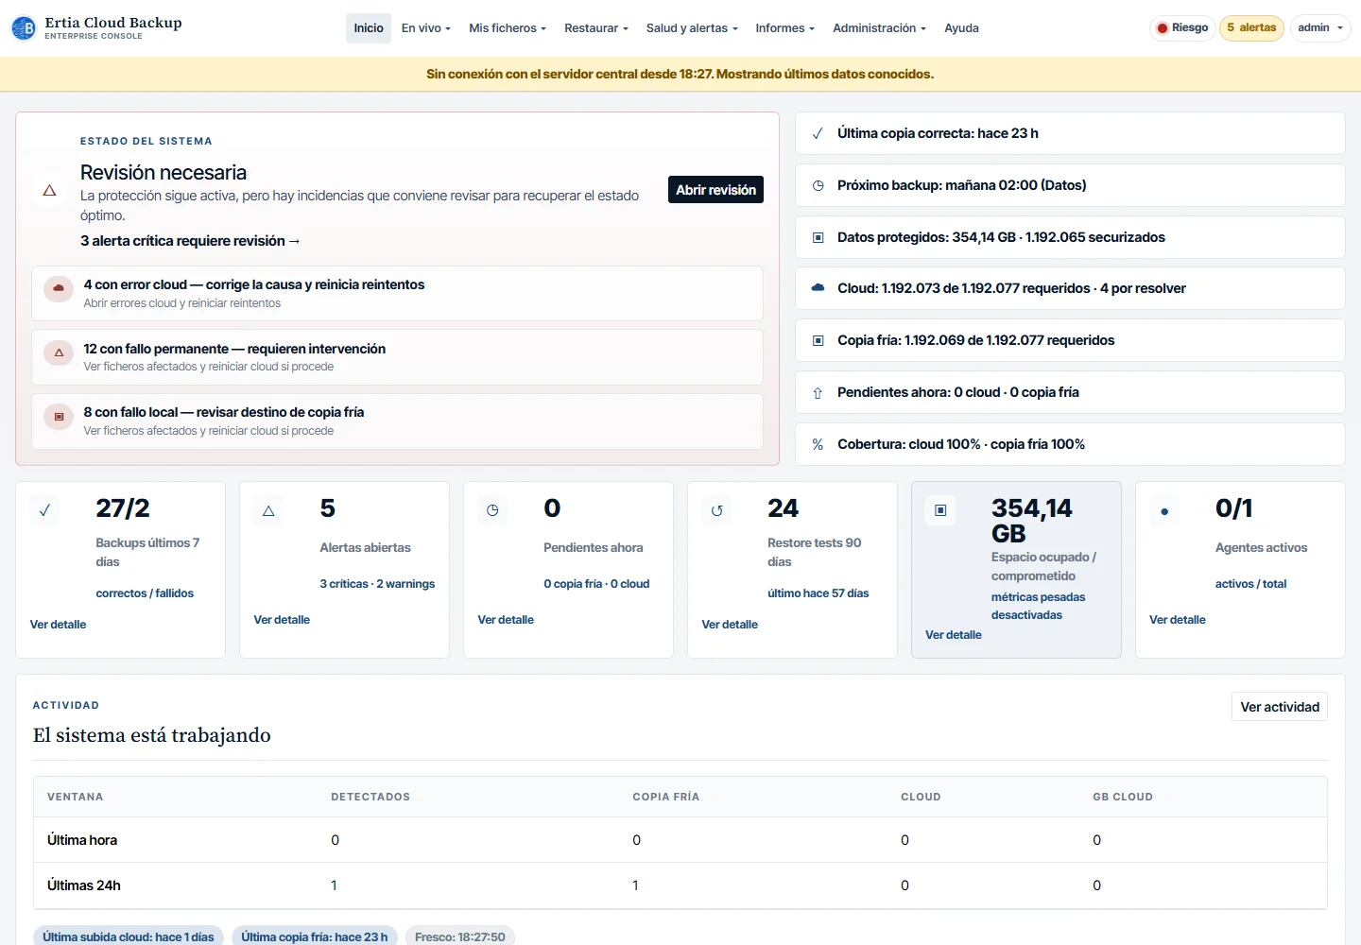The height and width of the screenshot is (945, 1361).
Task: Open Ver detalle in the Restore tests card
Action: (x=730, y=625)
